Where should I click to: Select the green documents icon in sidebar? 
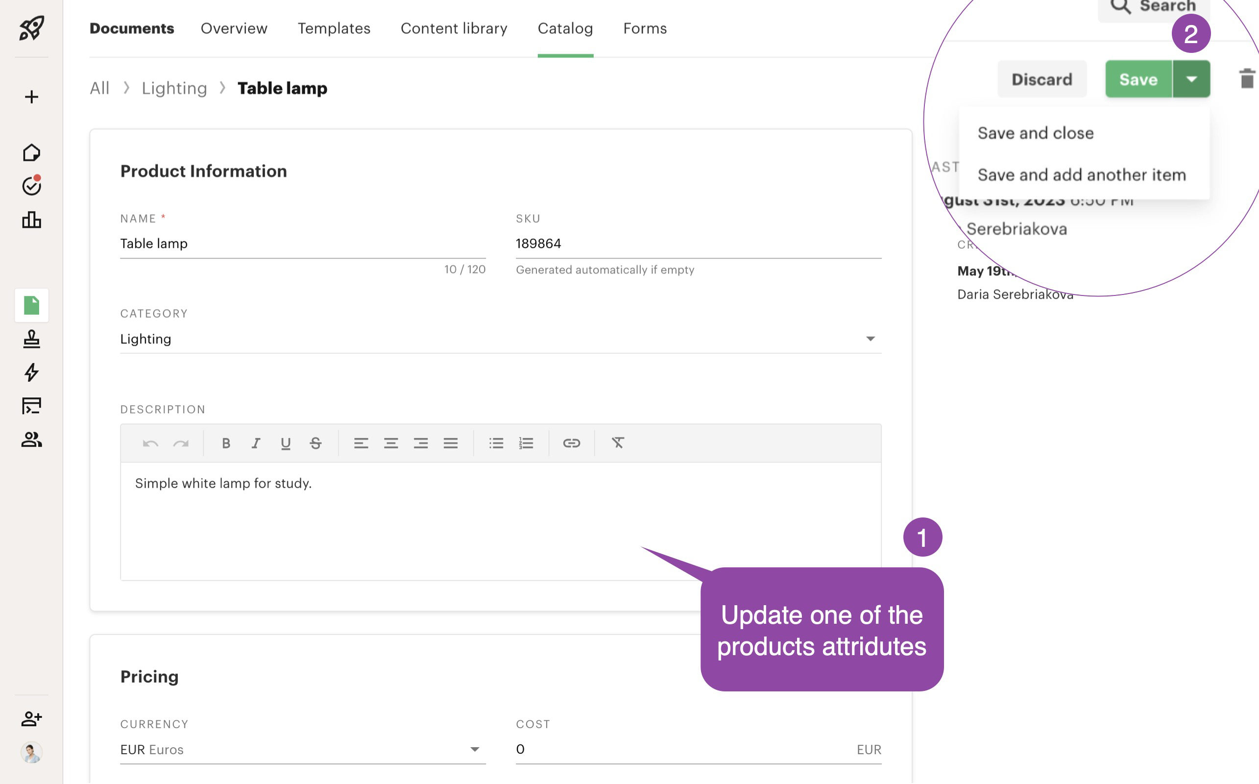(32, 305)
